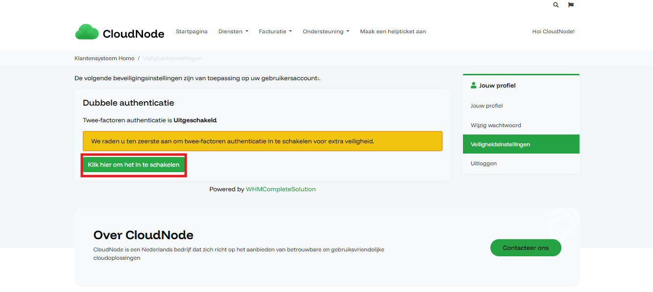Click Veiligheidsinstellingen in the breadcrumb
653x292 pixels.
[172, 58]
